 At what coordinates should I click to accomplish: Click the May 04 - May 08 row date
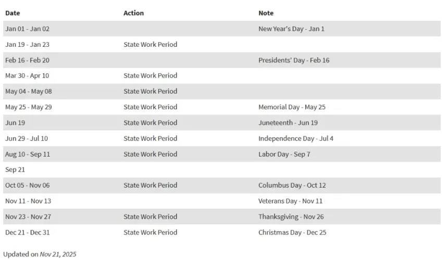coord(29,91)
